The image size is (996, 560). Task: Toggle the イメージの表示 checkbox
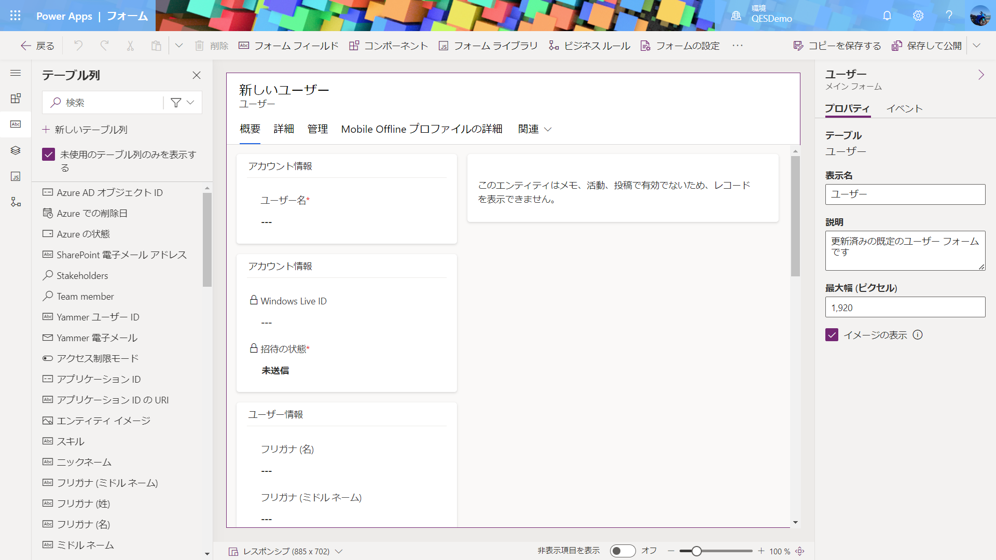(x=832, y=335)
